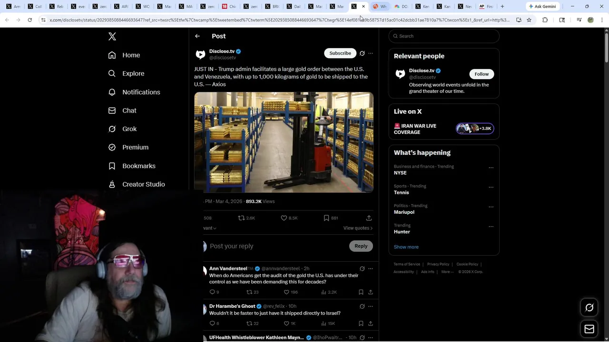609x342 pixels.
Task: Open IRAN WAR LIVE COVERAGE live event
Action: click(x=444, y=129)
